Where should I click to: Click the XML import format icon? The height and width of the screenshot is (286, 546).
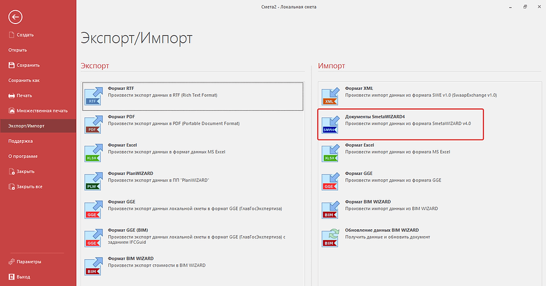click(331, 95)
